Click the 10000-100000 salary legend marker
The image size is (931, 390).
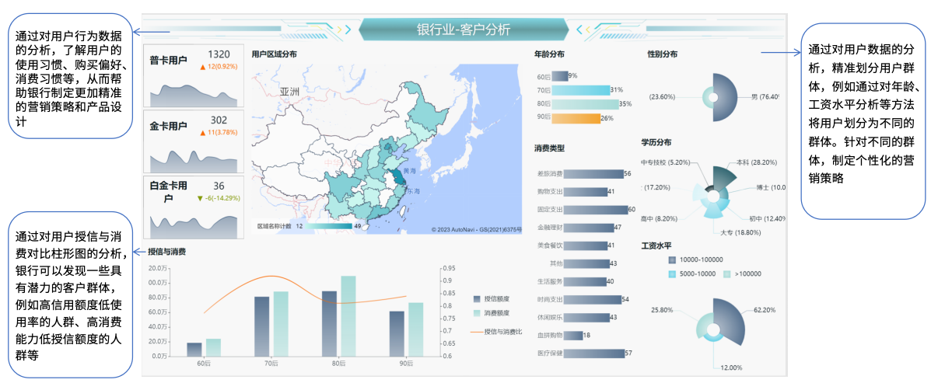coord(671,259)
